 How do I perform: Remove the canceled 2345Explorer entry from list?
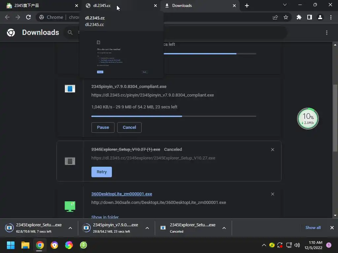click(x=272, y=150)
